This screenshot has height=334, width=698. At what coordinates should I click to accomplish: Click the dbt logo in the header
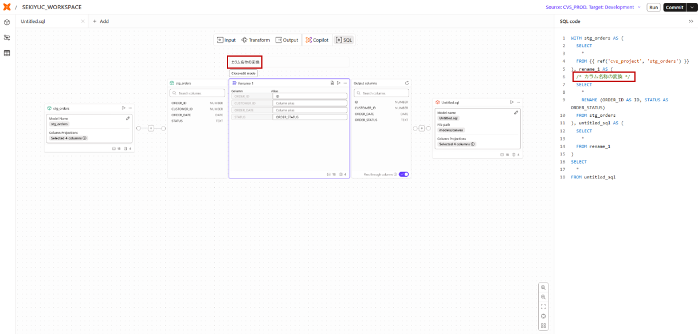coord(7,7)
